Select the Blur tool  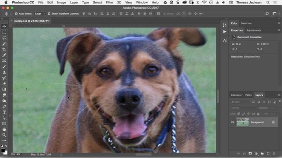click(4, 95)
